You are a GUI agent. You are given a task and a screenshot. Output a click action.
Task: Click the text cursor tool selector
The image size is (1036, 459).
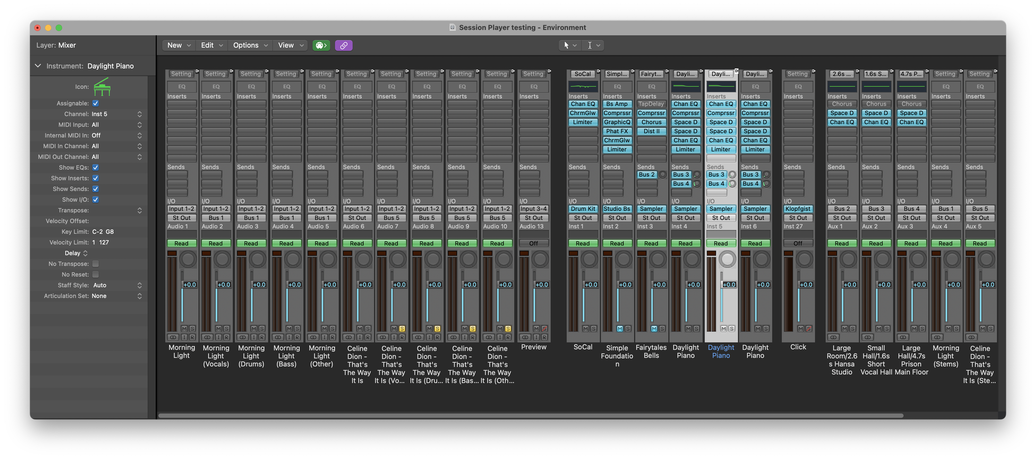pos(593,45)
